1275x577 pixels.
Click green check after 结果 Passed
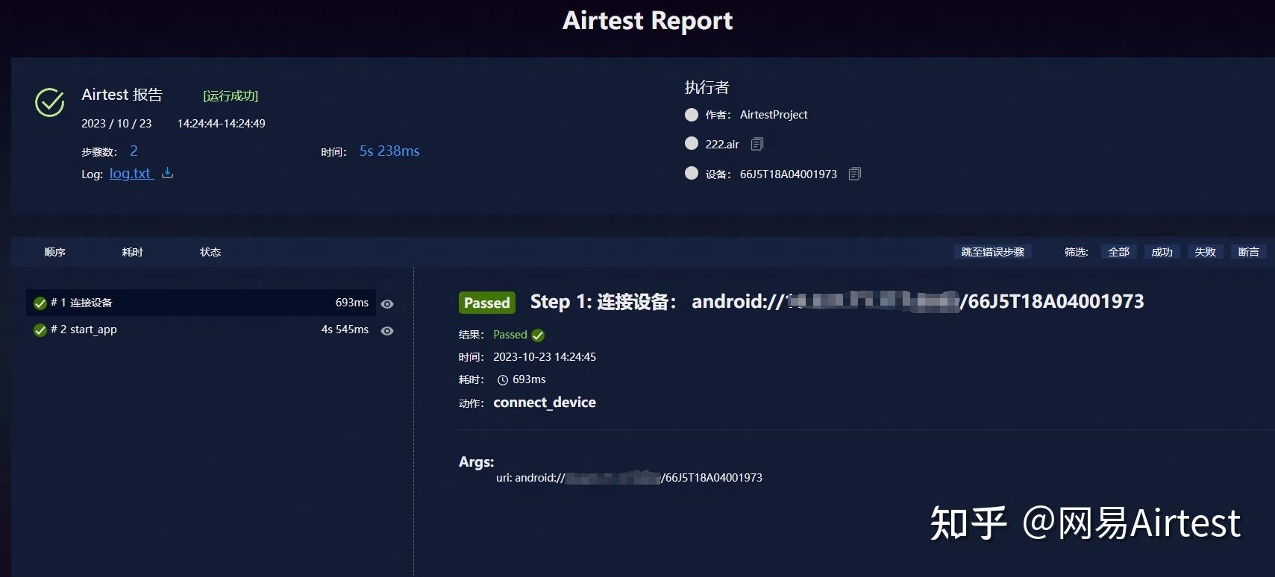538,335
